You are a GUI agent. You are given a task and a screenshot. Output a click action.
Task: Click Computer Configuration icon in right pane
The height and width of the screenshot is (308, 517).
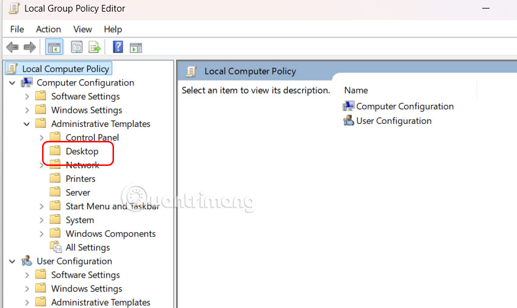coord(349,106)
